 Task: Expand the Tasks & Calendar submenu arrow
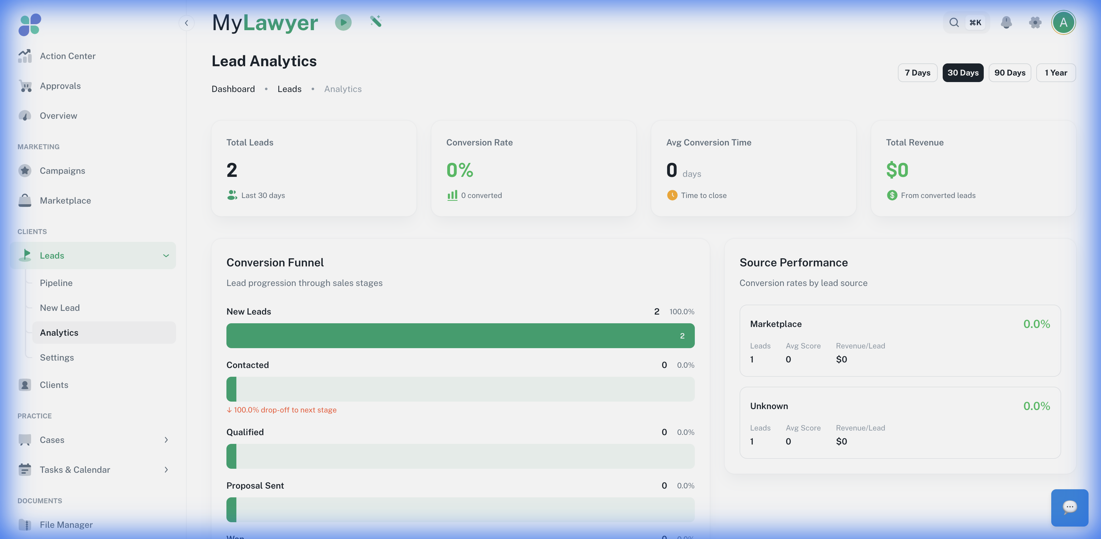[166, 469]
